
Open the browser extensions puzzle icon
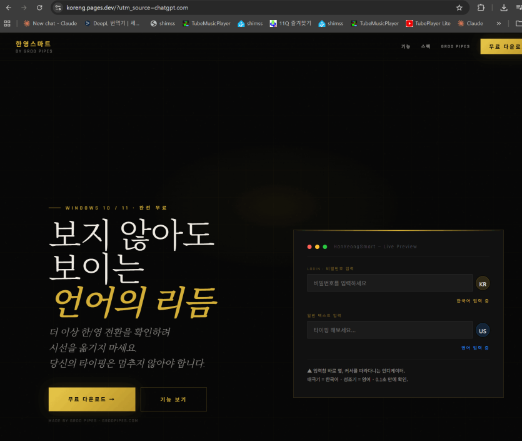click(x=481, y=8)
